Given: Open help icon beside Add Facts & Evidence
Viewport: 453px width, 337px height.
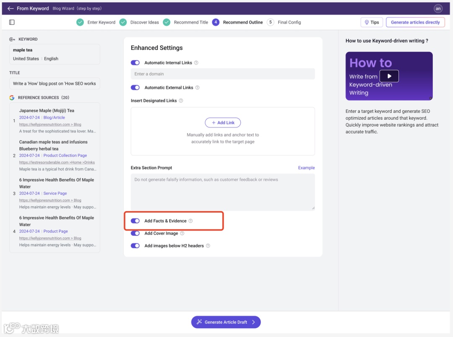Looking at the screenshot, I should 191,221.
